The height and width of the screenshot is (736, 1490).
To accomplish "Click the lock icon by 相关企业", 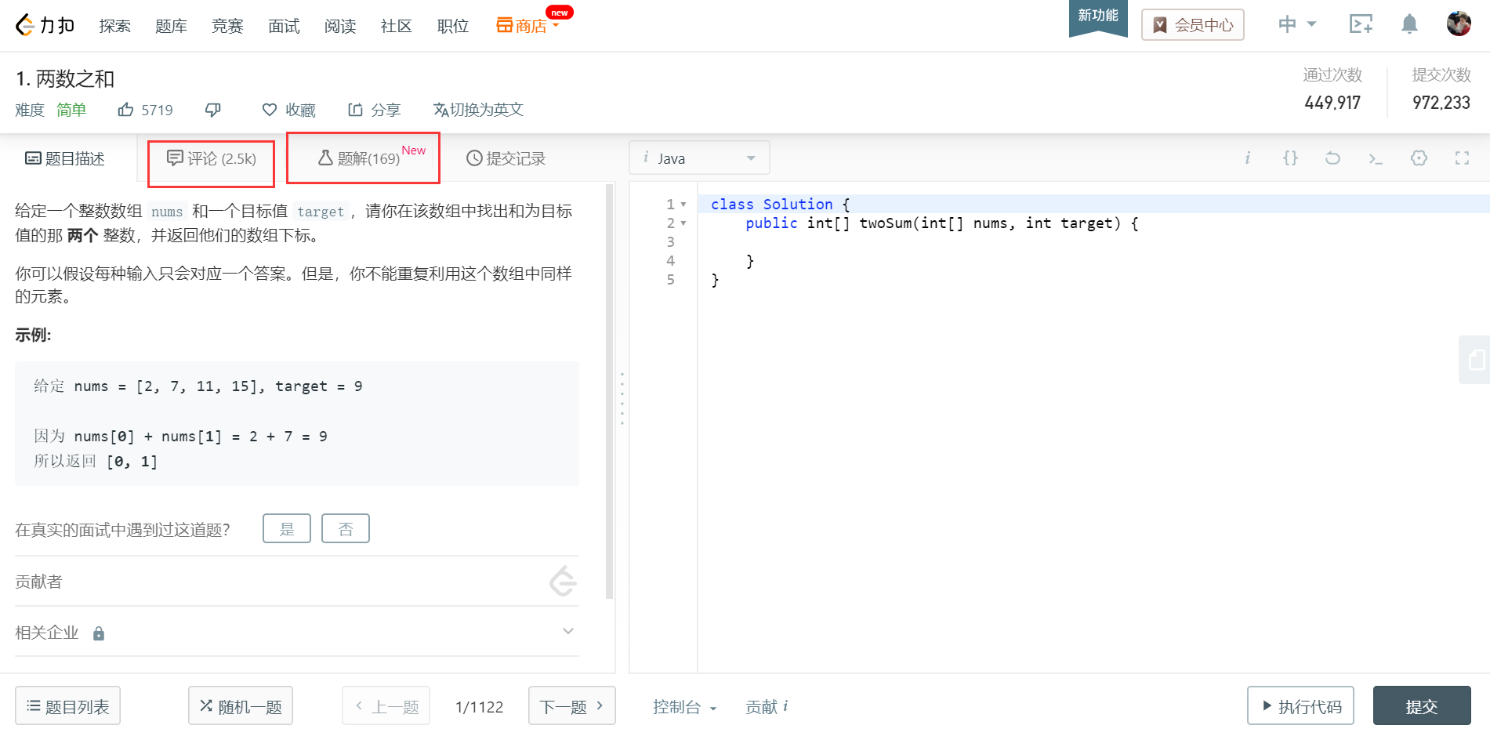I will pos(99,633).
